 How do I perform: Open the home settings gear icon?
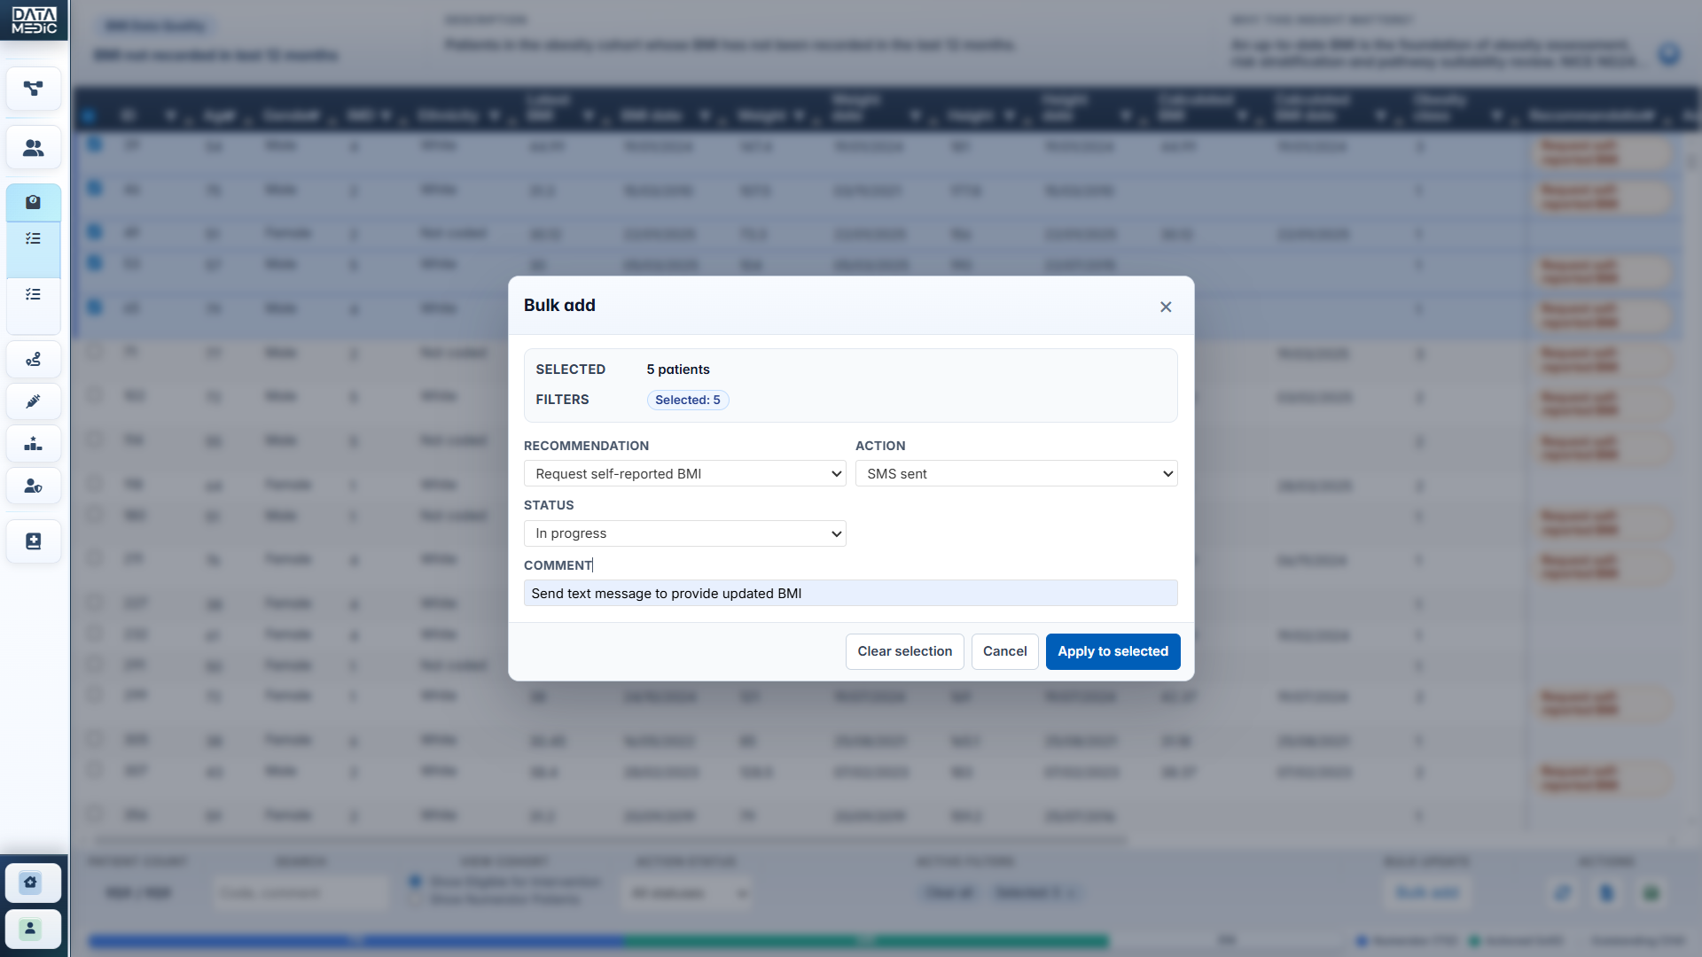click(x=31, y=883)
